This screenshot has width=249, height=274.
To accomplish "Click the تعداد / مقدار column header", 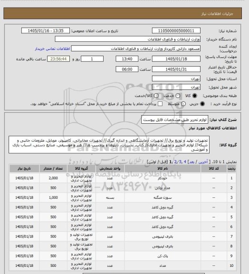I will [x=53, y=168].
